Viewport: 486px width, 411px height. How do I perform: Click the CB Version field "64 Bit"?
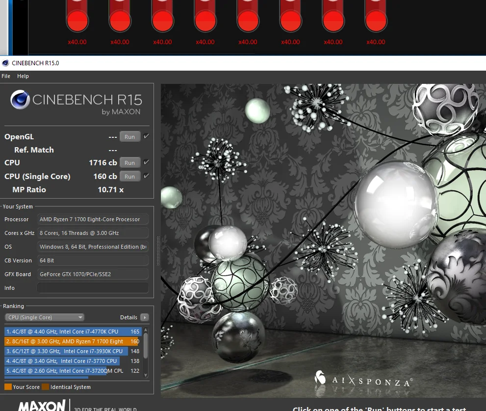click(x=93, y=260)
